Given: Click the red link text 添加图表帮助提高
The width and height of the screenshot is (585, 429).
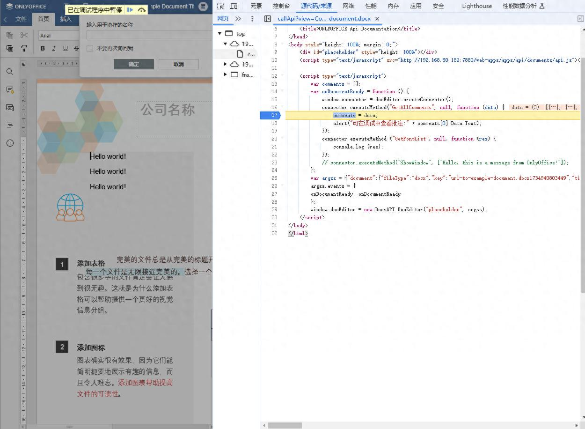Looking at the screenshot, I should coord(146,383).
